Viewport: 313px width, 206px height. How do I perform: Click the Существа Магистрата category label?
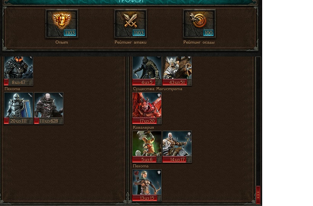(x=157, y=89)
